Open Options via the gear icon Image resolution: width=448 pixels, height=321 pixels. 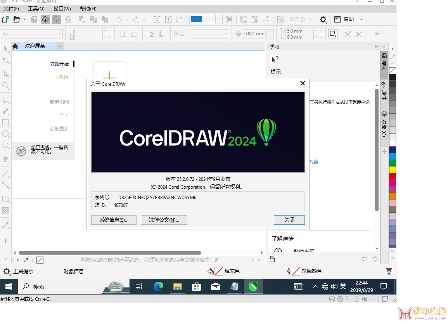323,19
